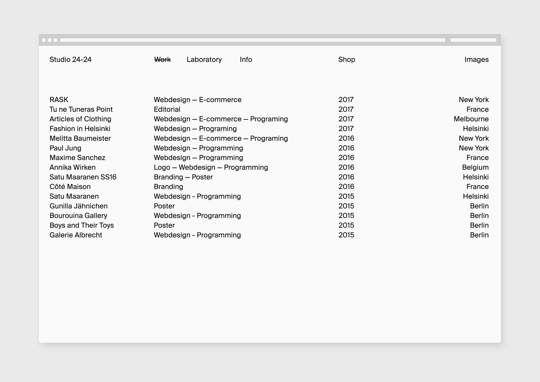540x382 pixels.
Task: Open the Bourouina Gallery project
Action: (78, 216)
